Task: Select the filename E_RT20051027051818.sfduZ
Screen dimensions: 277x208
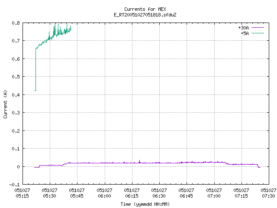Action: coord(145,15)
